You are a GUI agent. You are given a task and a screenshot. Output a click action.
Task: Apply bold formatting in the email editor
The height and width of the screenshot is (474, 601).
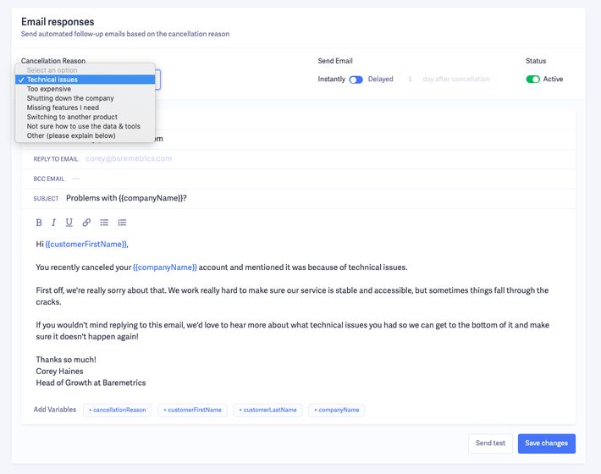39,223
